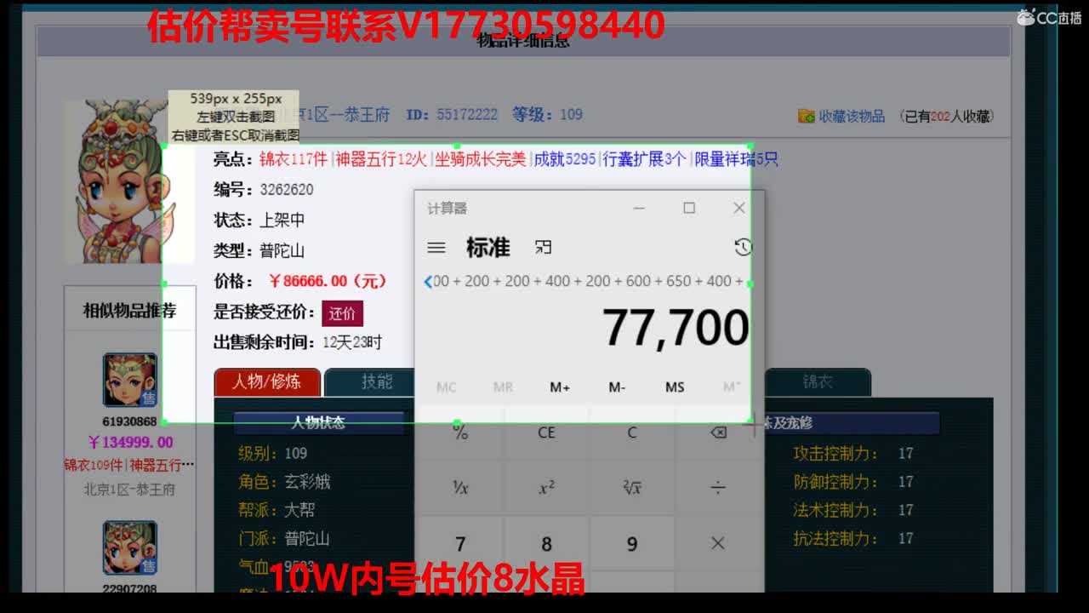Minimize the calculator window
Viewport: 1089px width, 613px height.
639,208
